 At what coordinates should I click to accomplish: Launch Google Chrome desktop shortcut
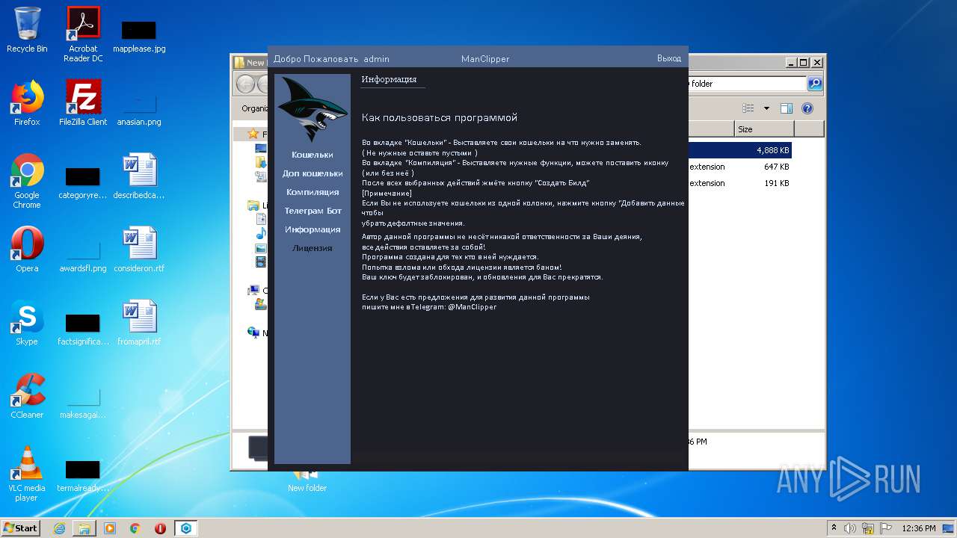click(27, 182)
